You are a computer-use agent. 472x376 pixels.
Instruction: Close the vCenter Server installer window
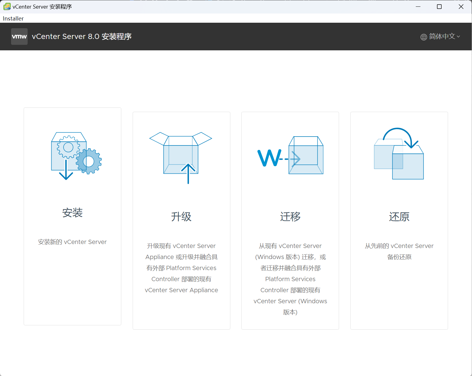[461, 6]
